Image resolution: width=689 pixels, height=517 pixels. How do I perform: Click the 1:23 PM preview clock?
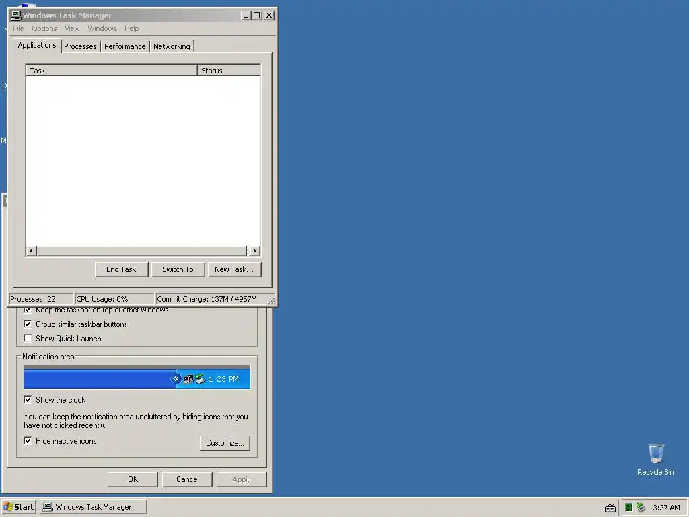(x=223, y=379)
